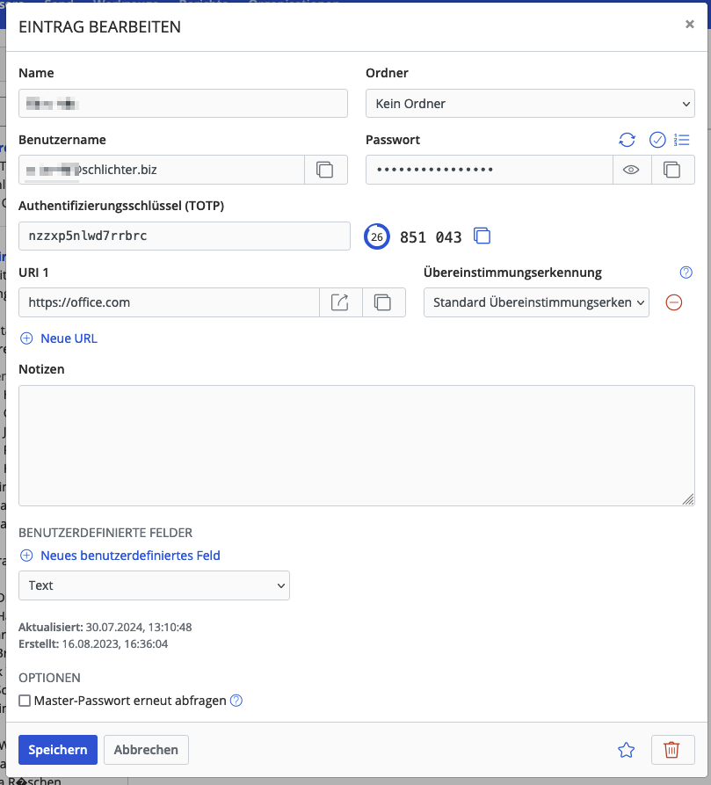Copy the TOTP verification code
711x785 pixels.
coord(482,236)
